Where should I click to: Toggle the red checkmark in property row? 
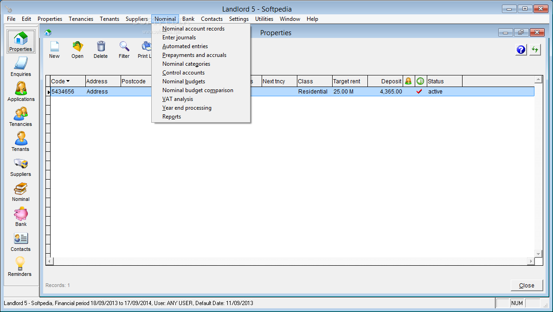tap(419, 92)
